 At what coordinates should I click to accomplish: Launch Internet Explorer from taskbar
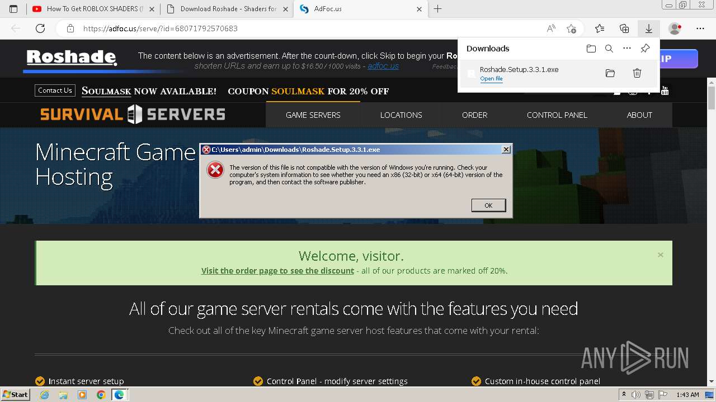pyautogui.click(x=44, y=395)
